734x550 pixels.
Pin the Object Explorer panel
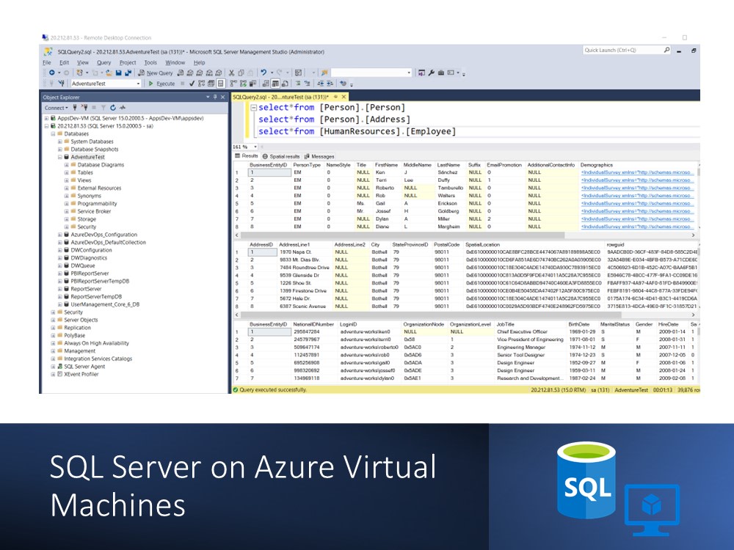click(215, 98)
